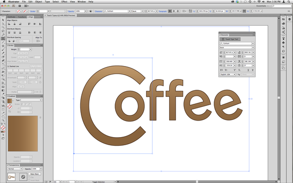Viewport: 293px width, 183px height.
Task: Open the Normal blending mode dropdown
Action: coord(15,169)
